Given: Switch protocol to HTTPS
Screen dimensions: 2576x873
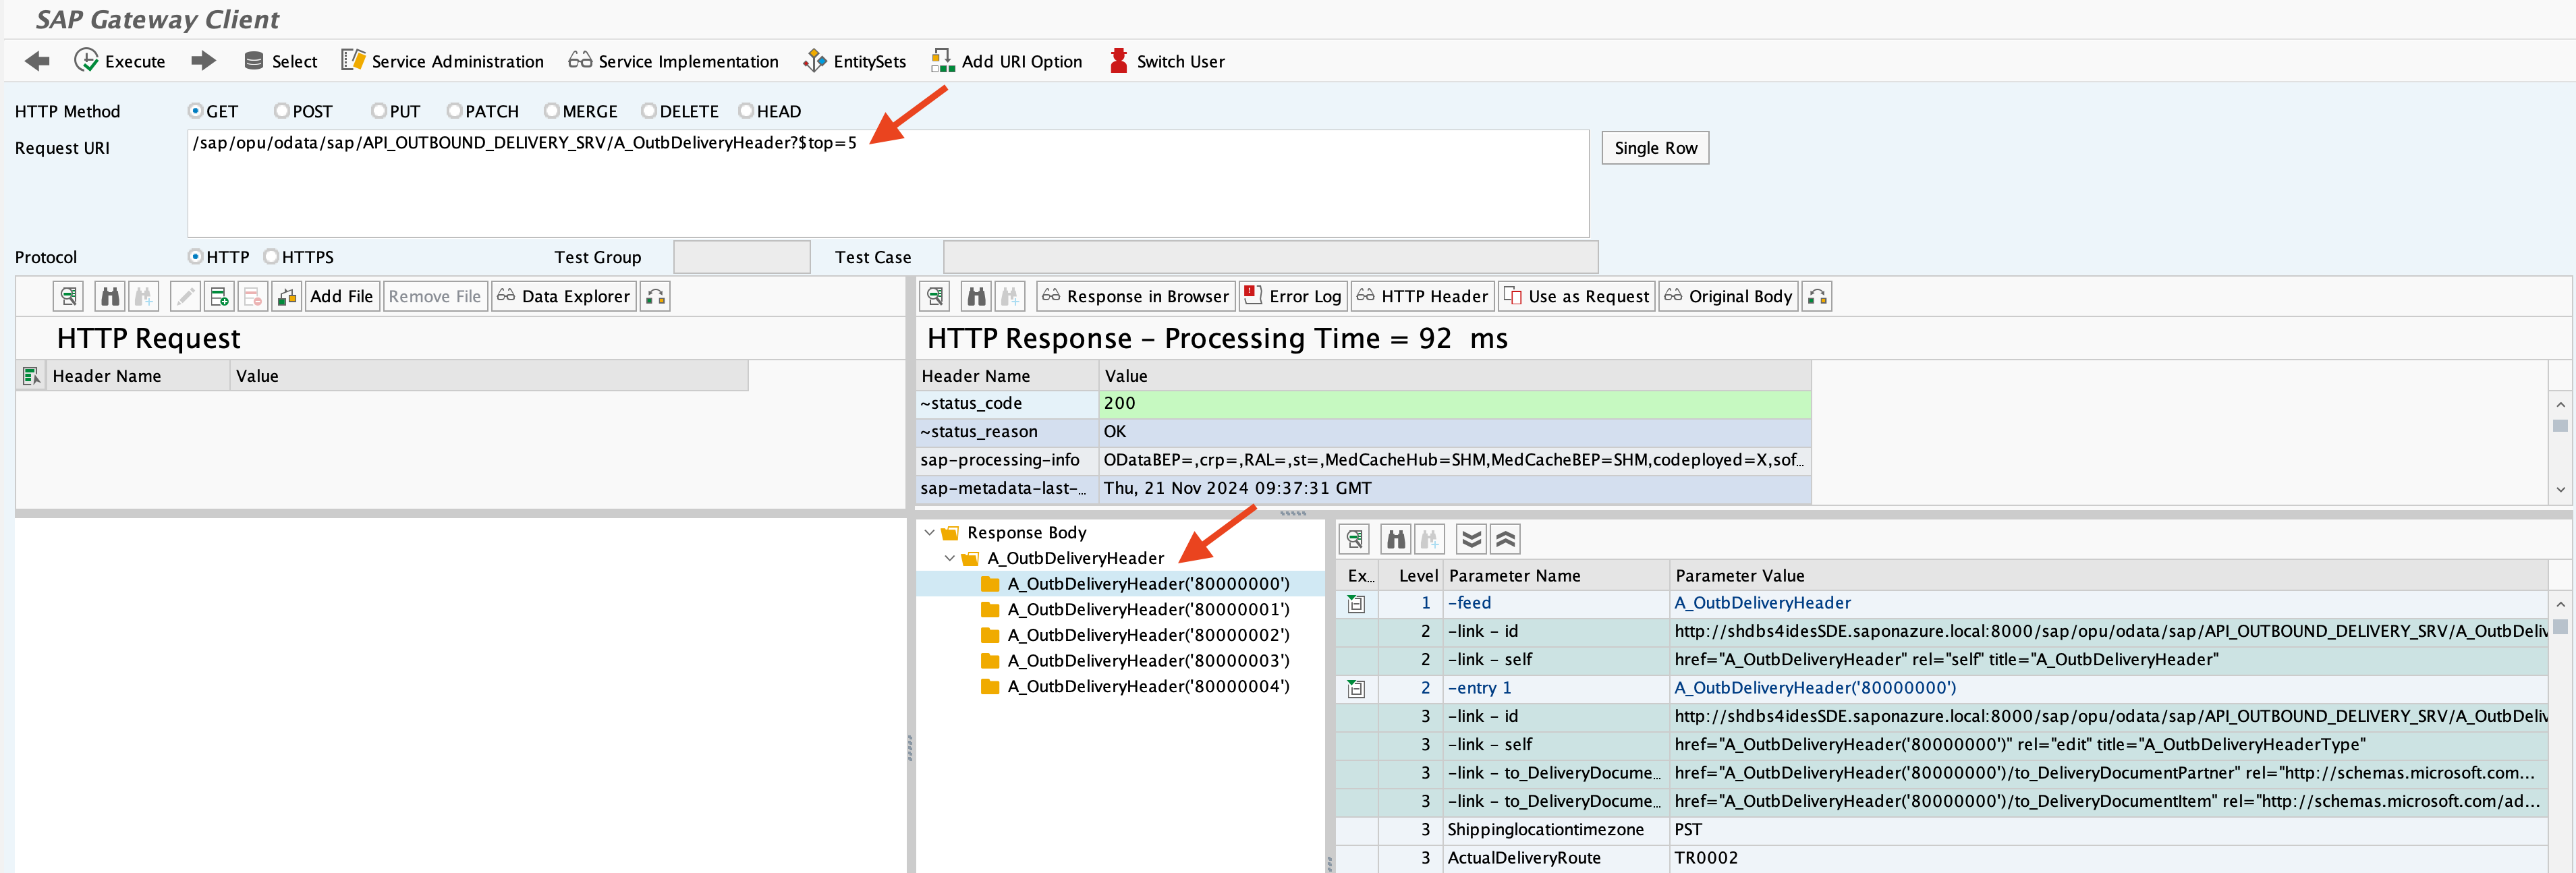Looking at the screenshot, I should (271, 257).
